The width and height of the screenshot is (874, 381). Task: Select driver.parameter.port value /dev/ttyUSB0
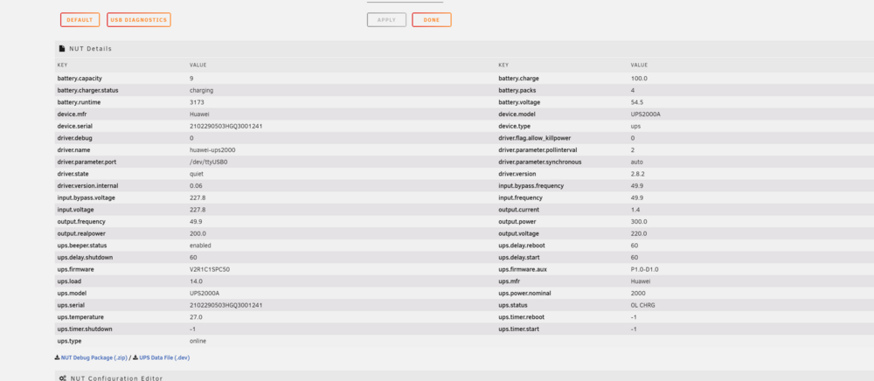(209, 162)
